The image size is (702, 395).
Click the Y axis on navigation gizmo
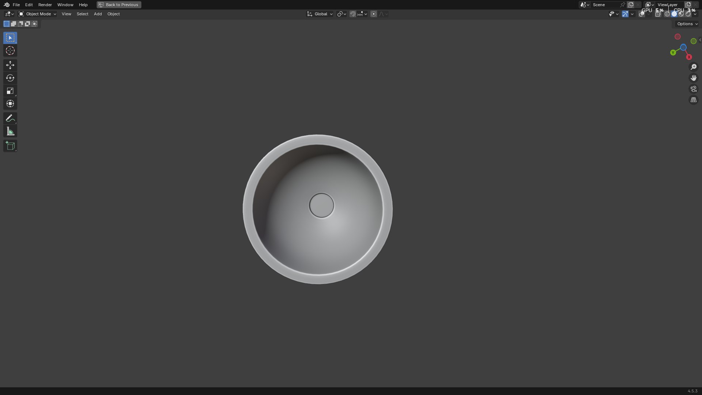673,53
